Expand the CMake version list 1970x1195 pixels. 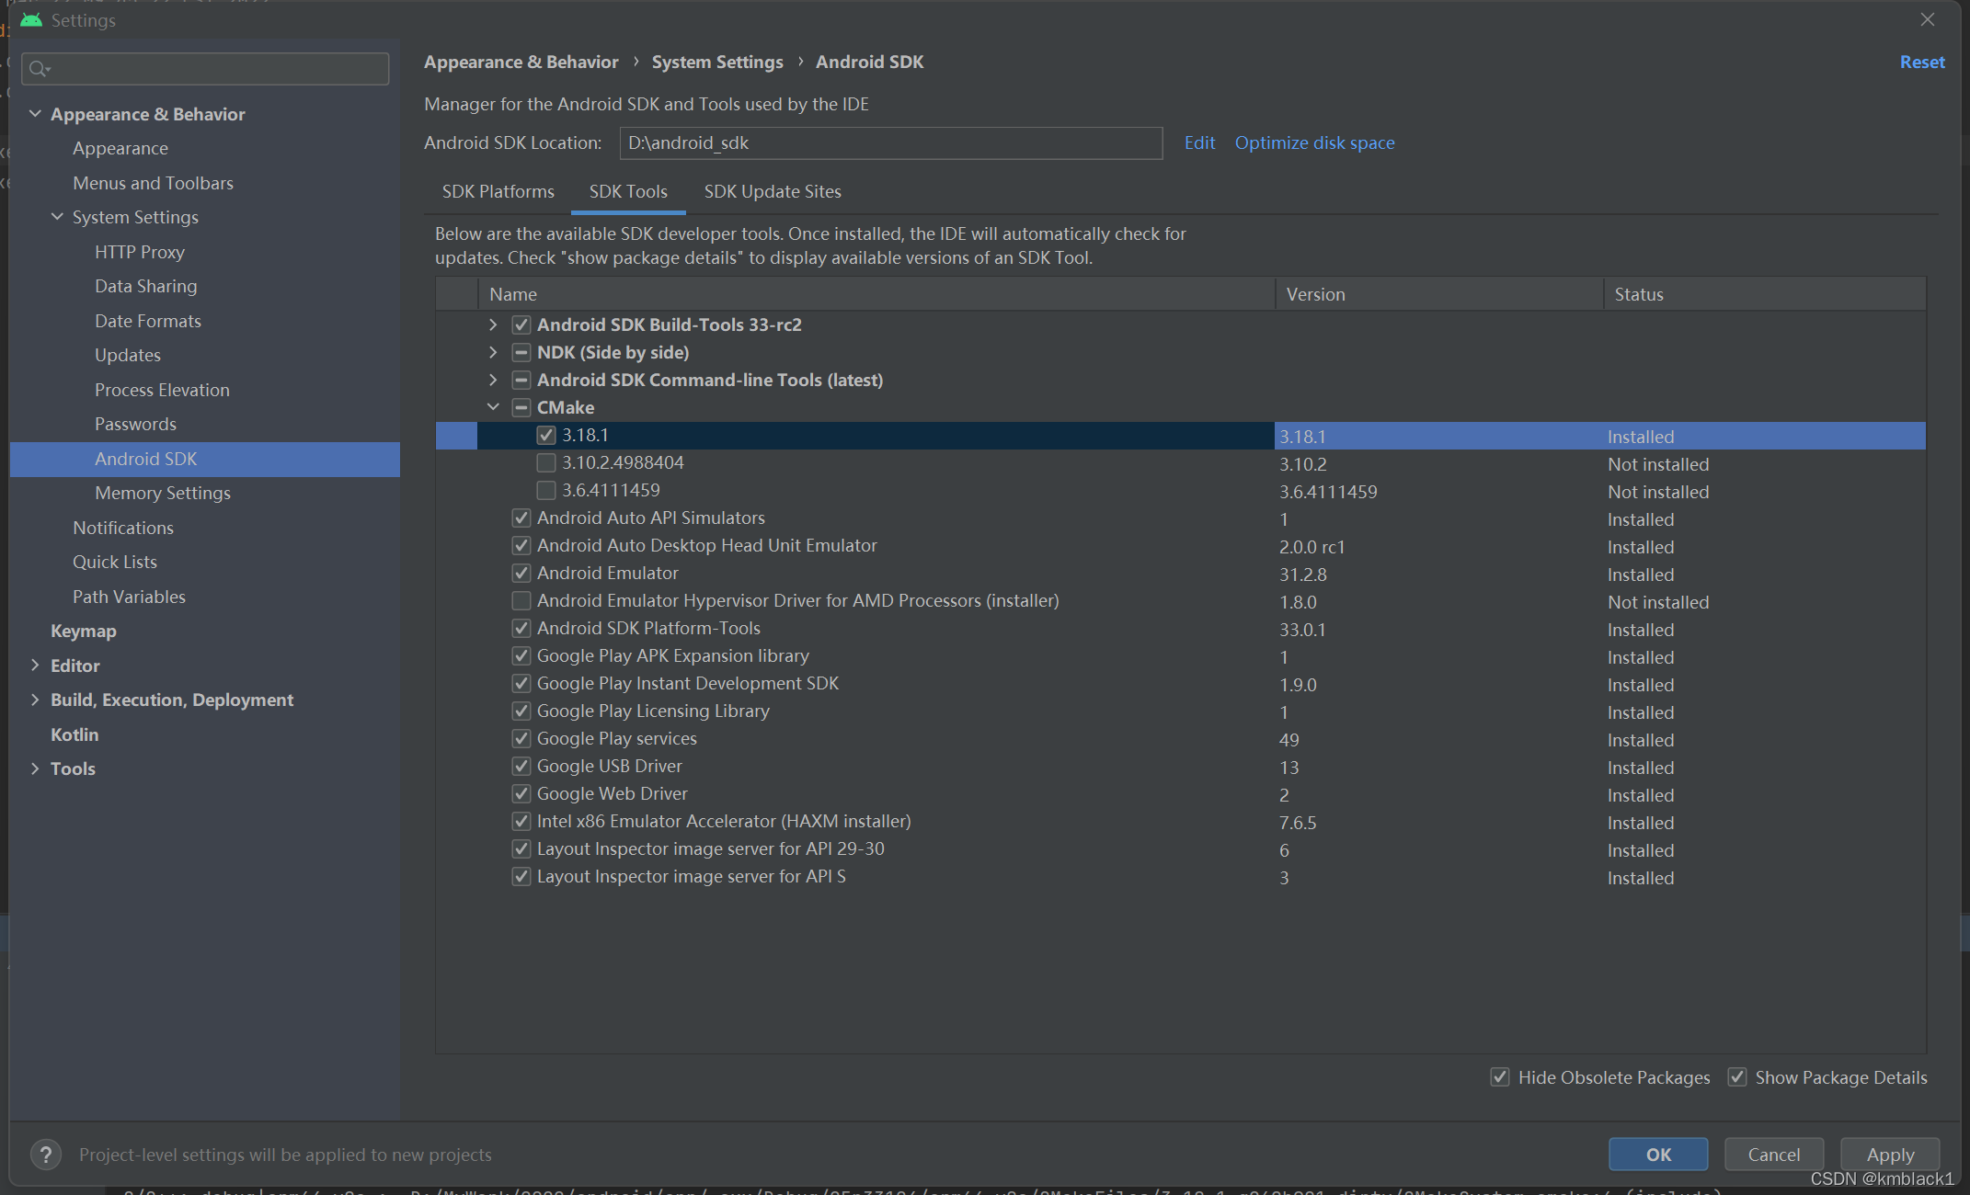[494, 406]
